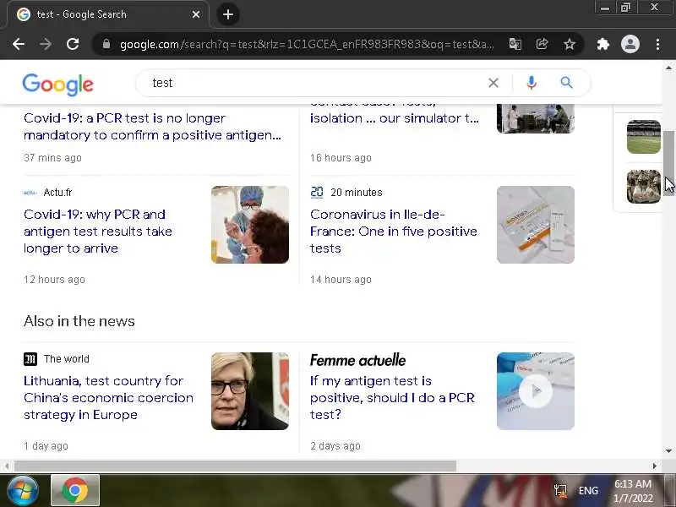The height and width of the screenshot is (507, 676).
Task: Click the '20 minutes' source label
Action: click(x=356, y=193)
